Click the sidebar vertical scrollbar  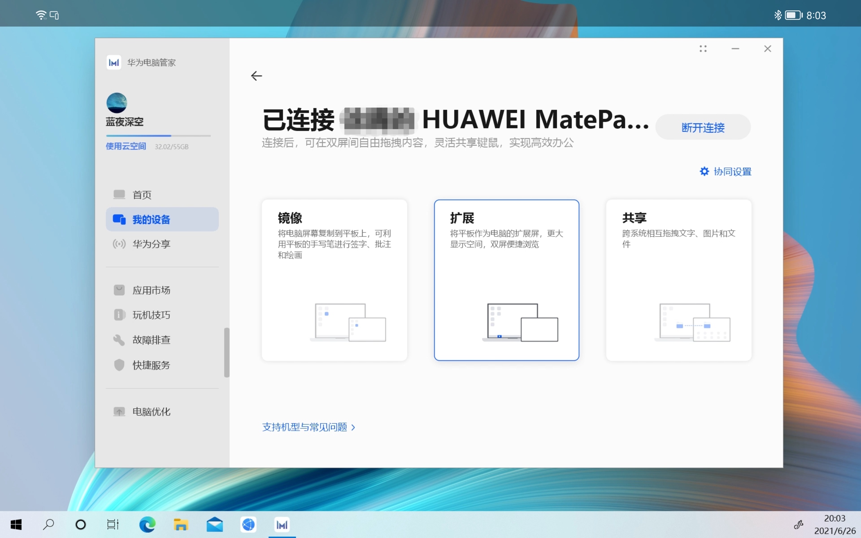[227, 352]
